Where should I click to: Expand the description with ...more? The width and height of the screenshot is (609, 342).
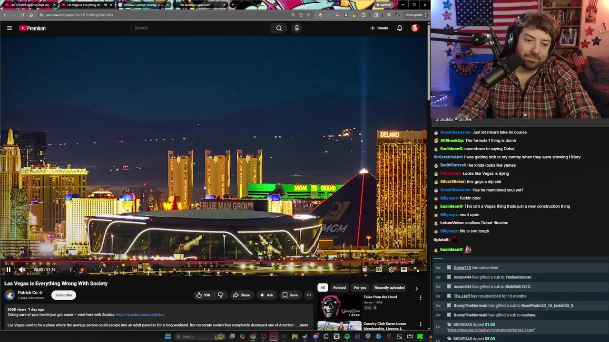303,325
